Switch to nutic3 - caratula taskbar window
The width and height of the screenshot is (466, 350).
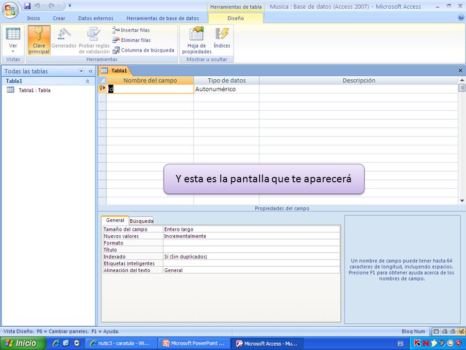(x=121, y=343)
